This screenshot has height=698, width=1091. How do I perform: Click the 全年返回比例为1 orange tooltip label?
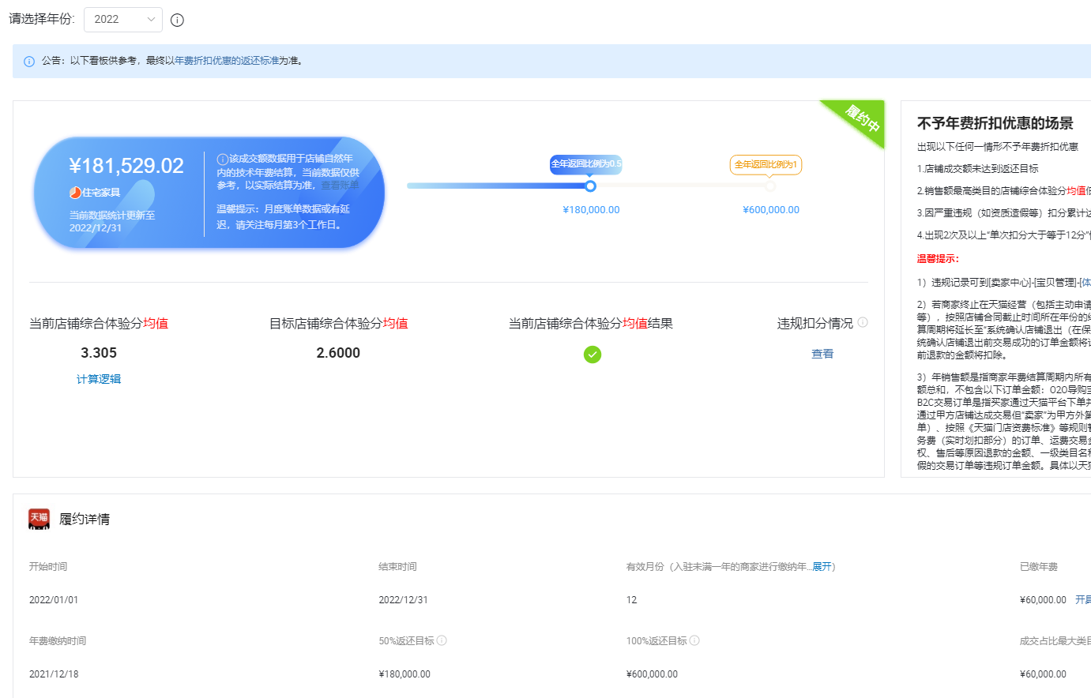click(x=766, y=164)
